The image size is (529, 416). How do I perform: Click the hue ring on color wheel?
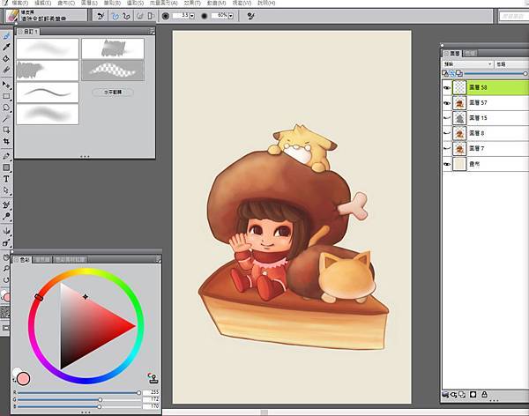(86, 272)
